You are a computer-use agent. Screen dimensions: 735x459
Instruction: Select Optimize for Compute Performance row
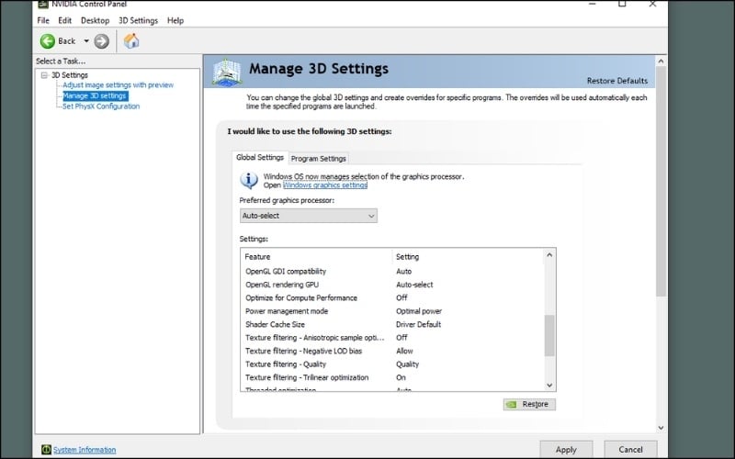[392, 297]
